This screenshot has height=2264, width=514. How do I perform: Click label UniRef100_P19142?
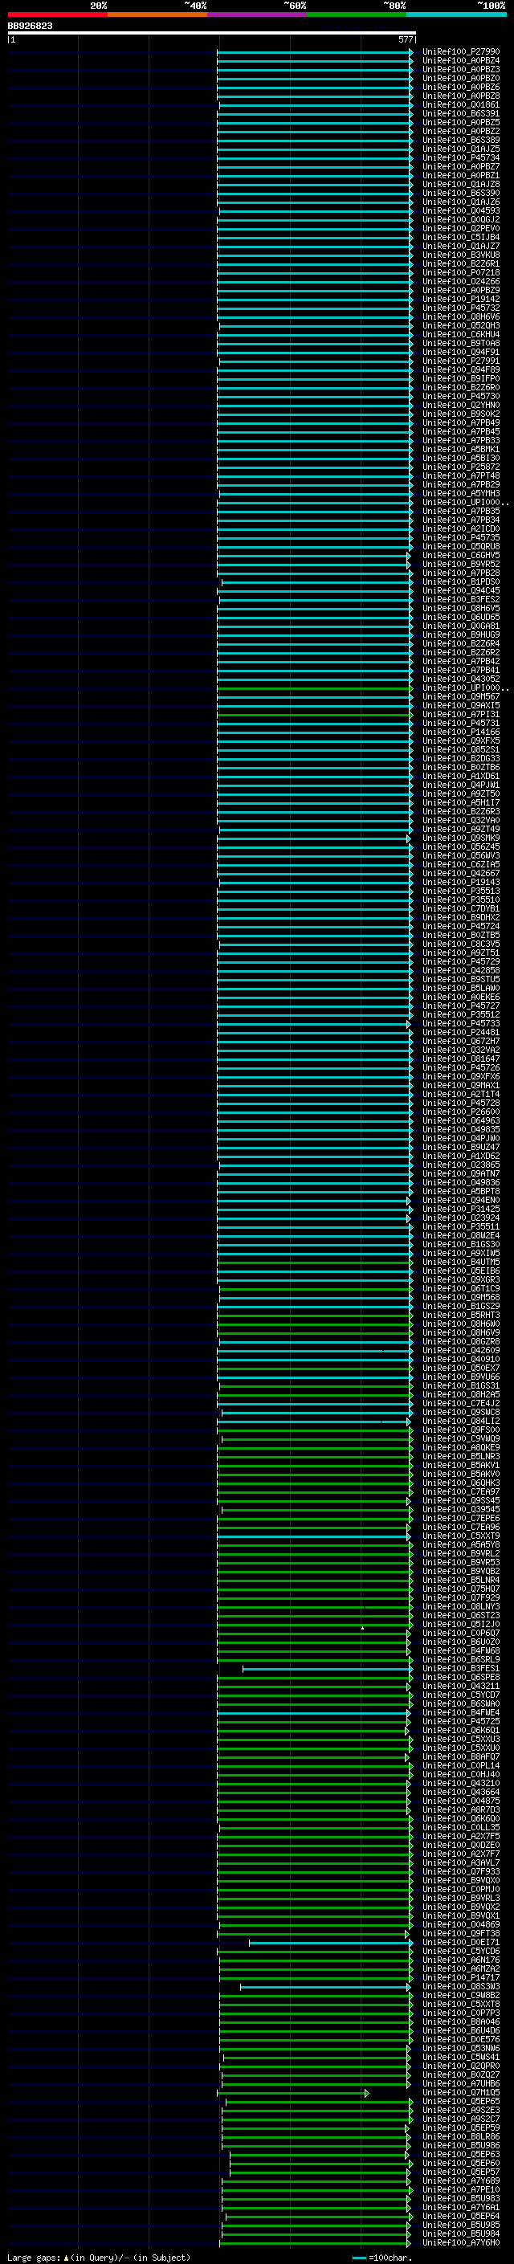460,299
